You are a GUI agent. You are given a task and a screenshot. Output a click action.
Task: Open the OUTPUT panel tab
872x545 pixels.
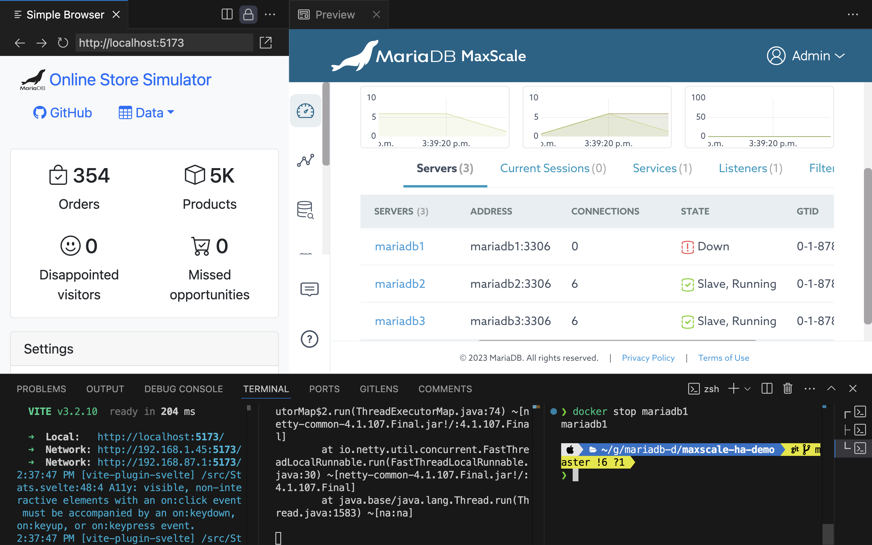(105, 389)
